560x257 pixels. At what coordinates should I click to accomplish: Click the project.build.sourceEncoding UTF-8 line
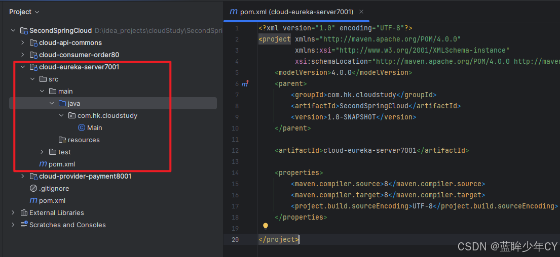[424, 206]
